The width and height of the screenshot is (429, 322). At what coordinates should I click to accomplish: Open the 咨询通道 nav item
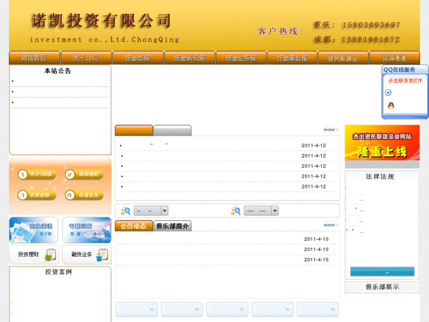(x=394, y=58)
